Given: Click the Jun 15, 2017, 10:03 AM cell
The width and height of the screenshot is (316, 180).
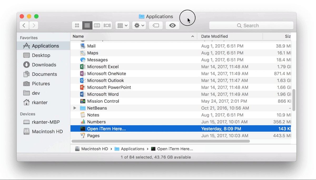Looking at the screenshot, I should click(225, 136).
